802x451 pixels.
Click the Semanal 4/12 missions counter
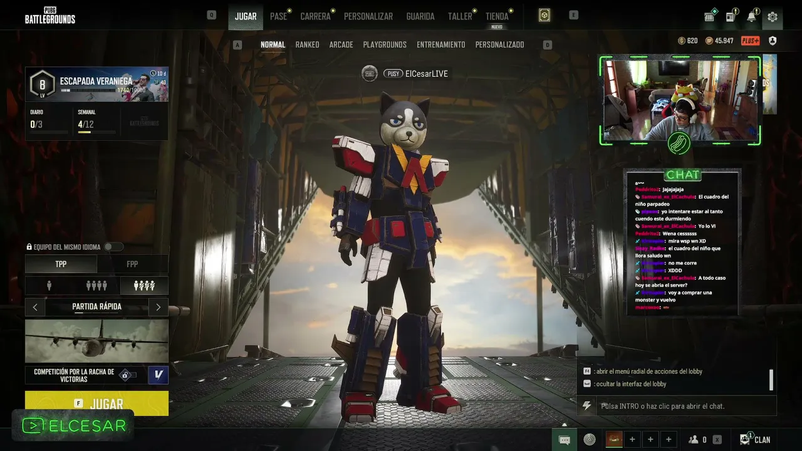[96, 122]
